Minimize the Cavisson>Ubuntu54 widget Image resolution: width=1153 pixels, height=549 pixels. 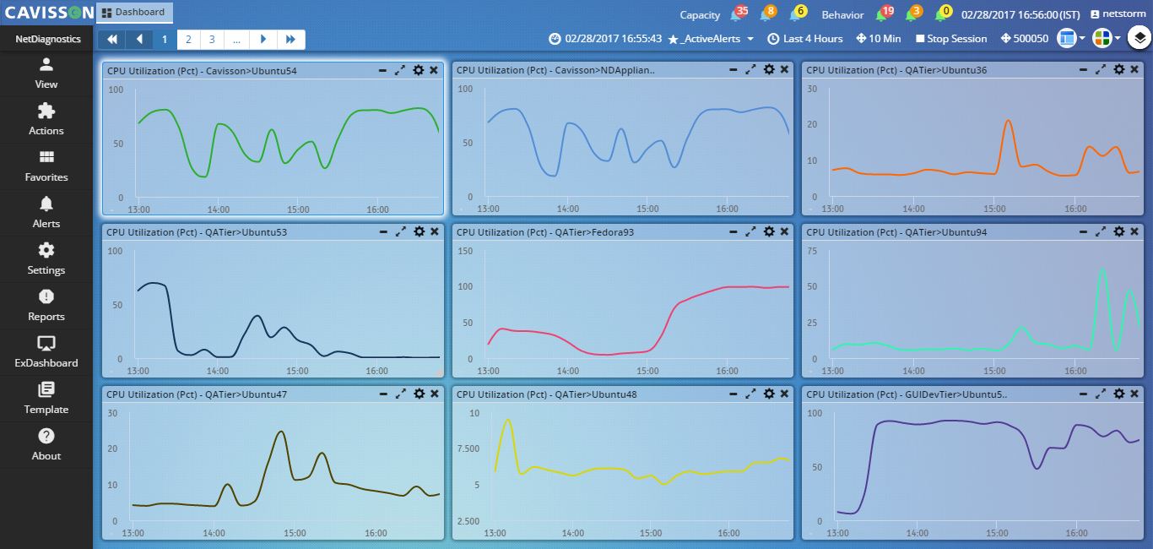[383, 70]
